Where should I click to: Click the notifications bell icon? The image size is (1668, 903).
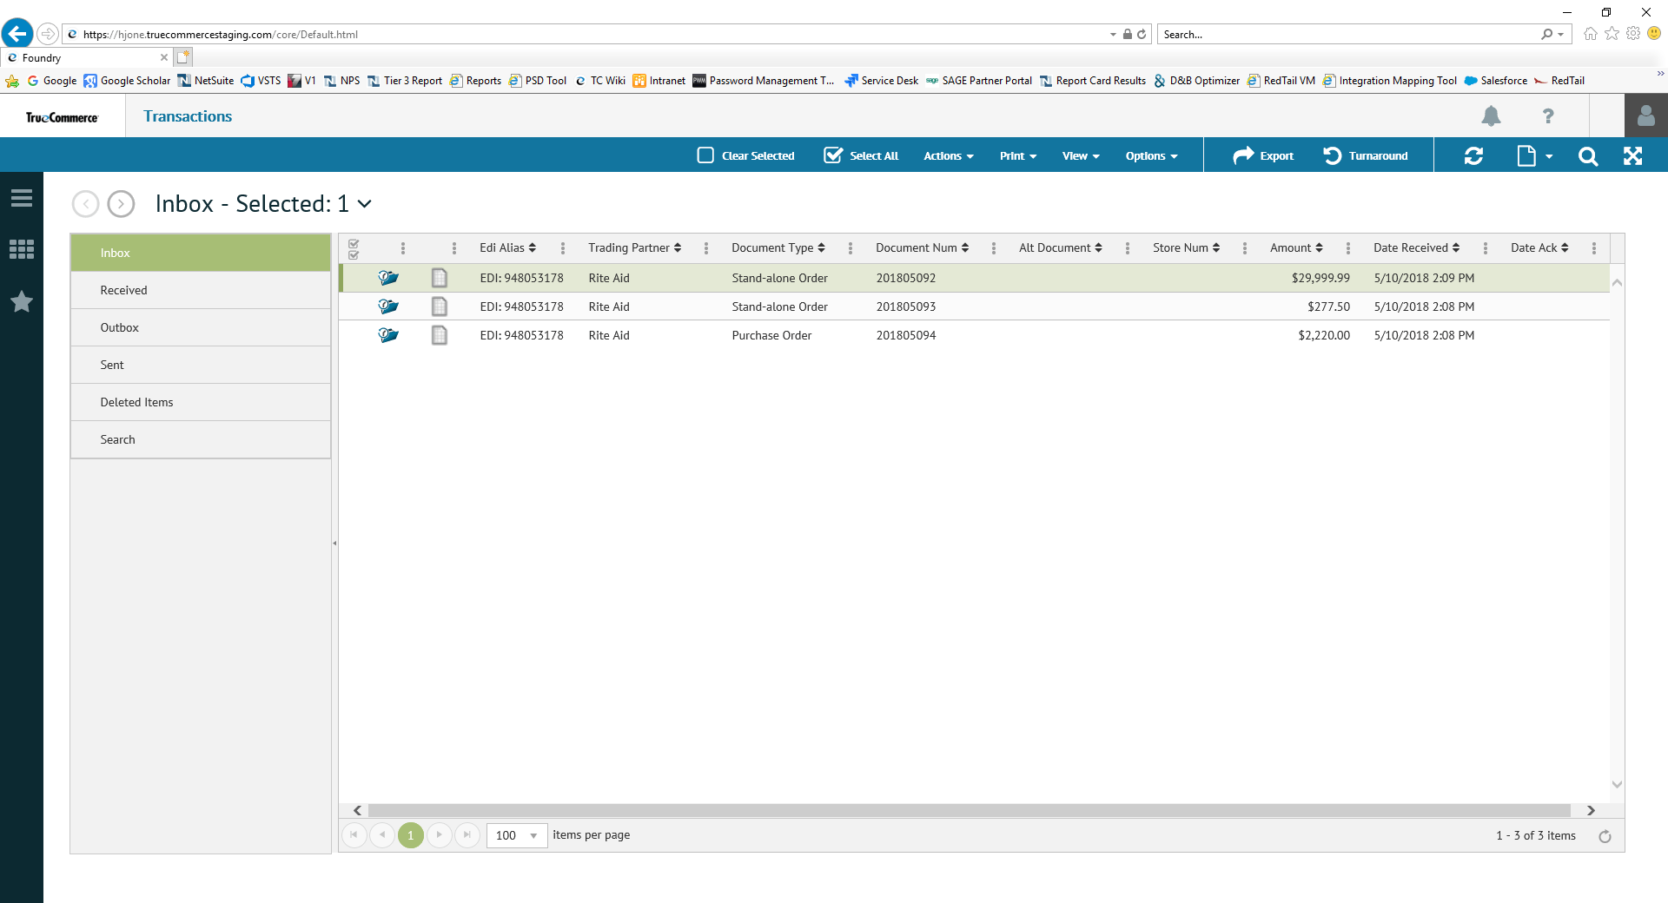tap(1491, 116)
